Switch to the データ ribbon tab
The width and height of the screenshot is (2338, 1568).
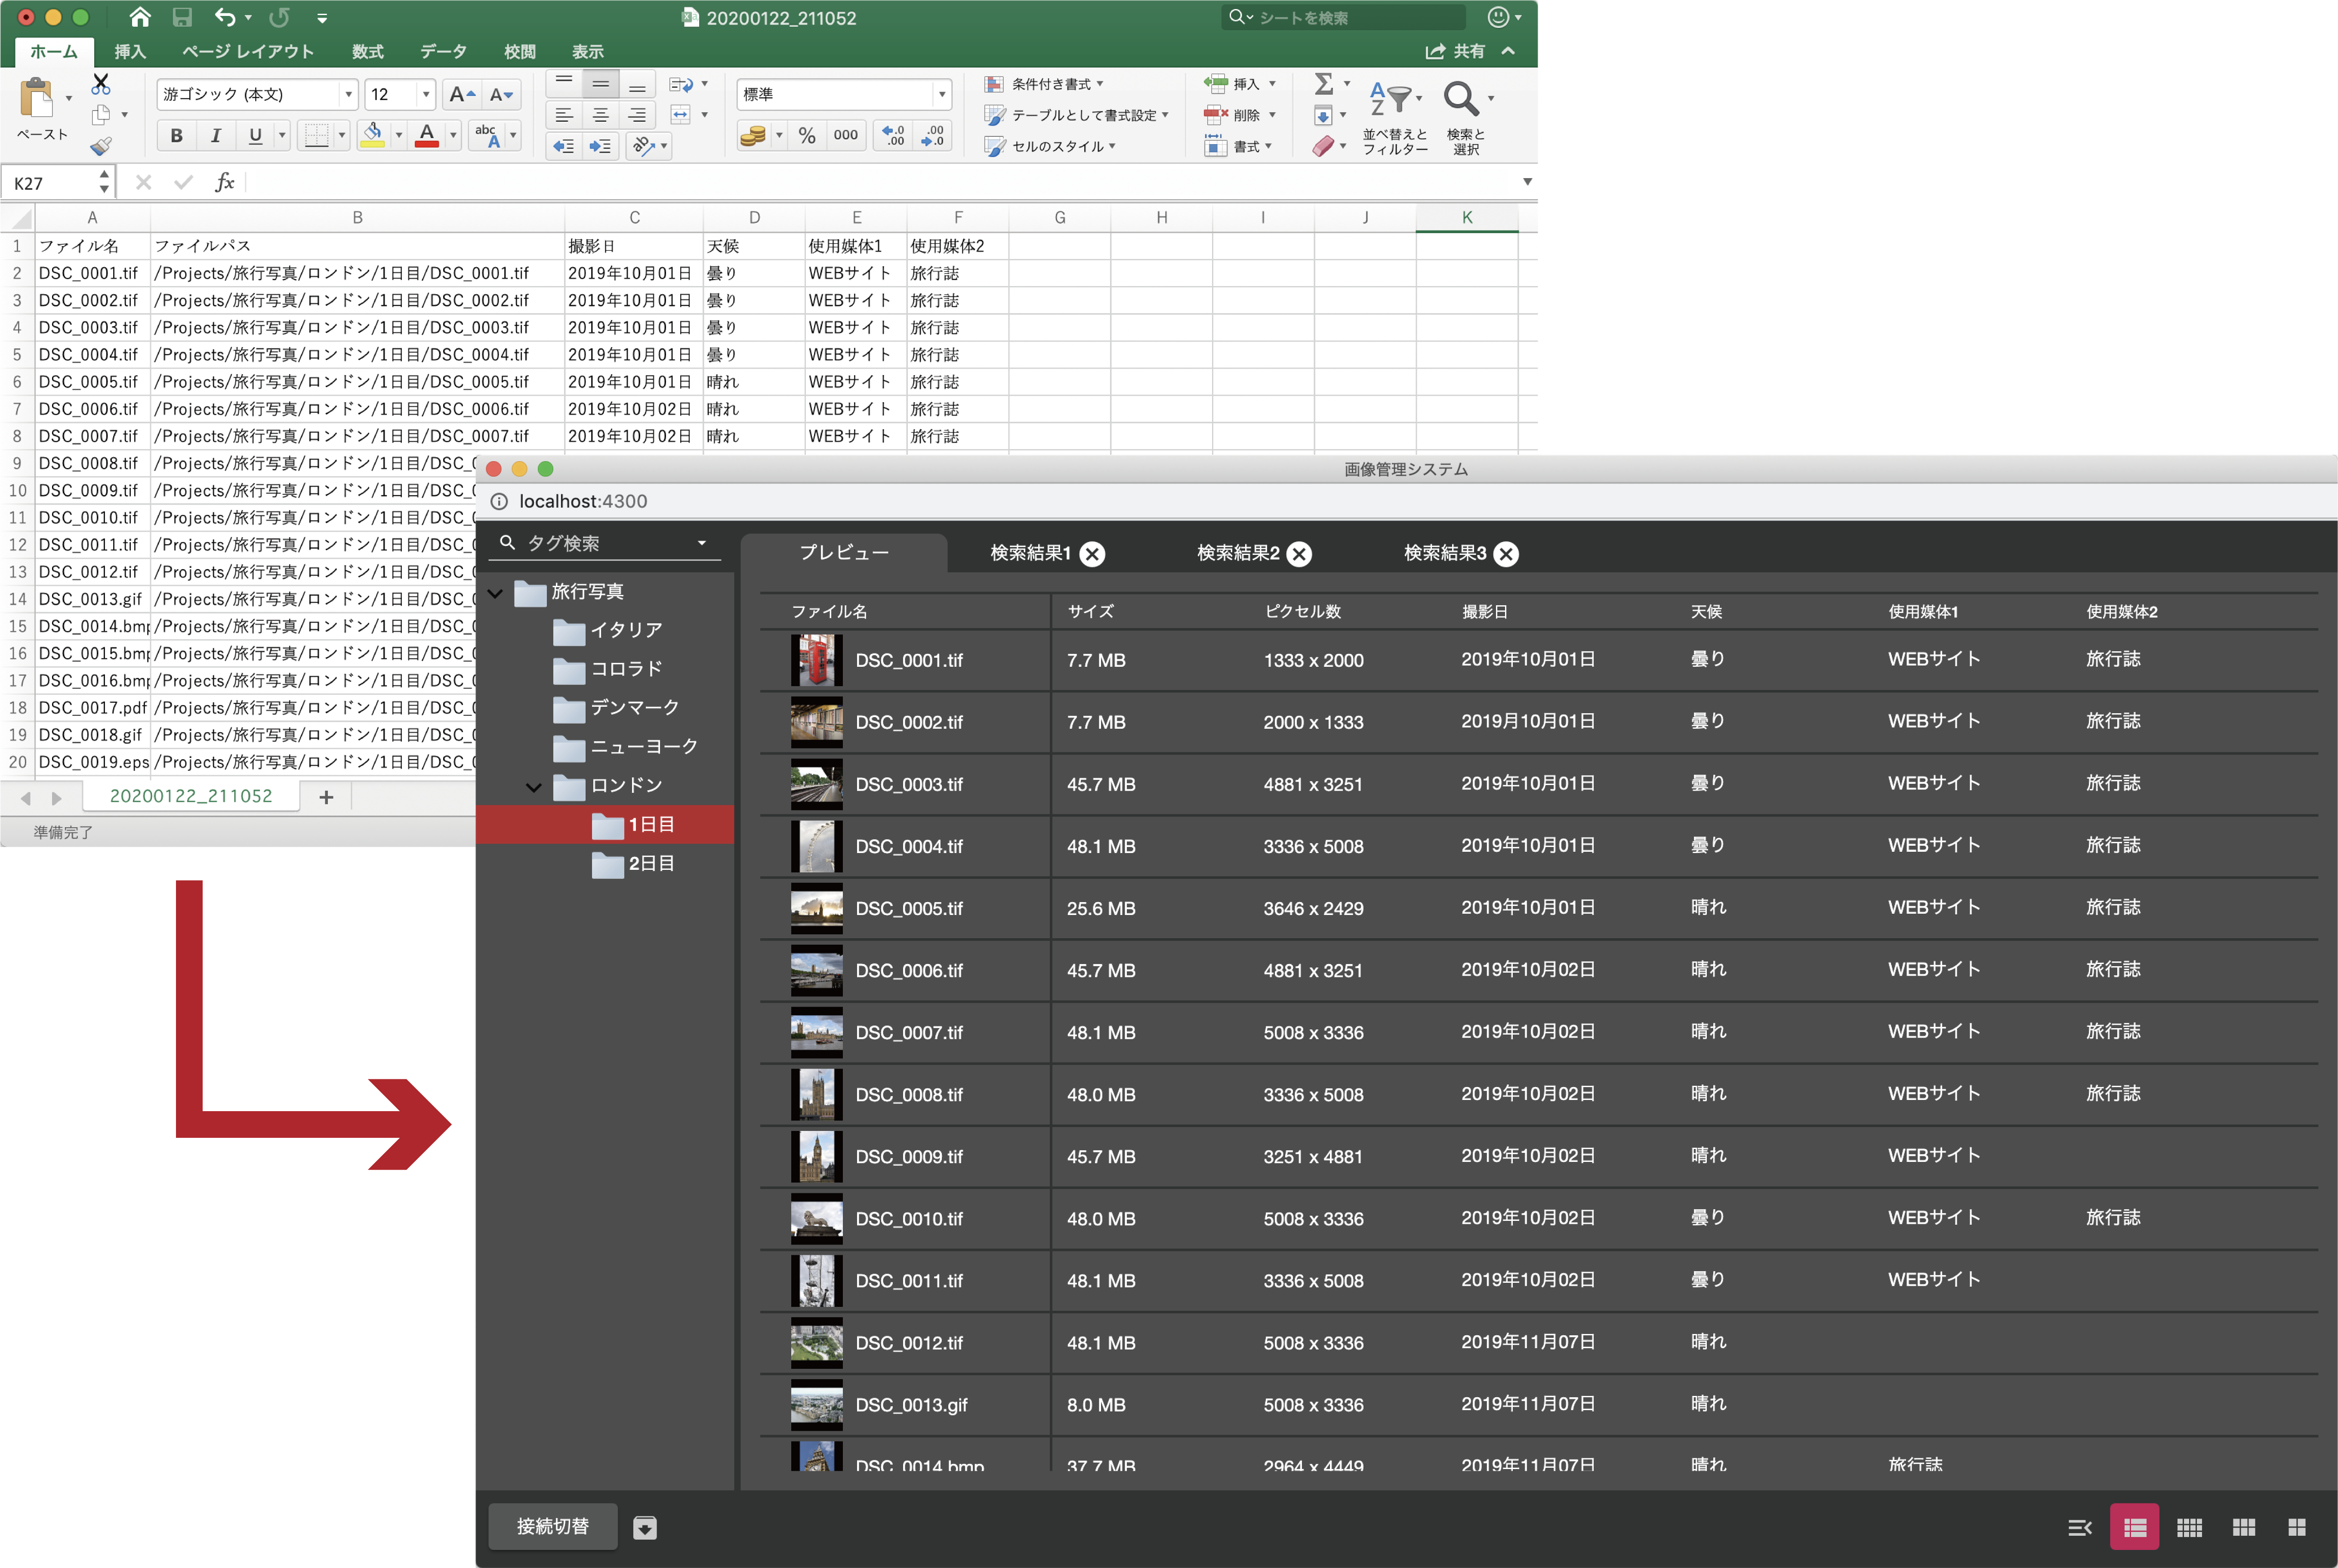[x=443, y=51]
